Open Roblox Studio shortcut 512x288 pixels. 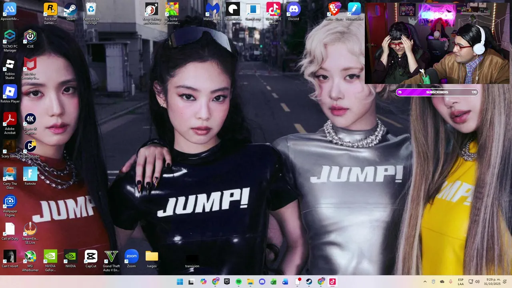(x=10, y=68)
